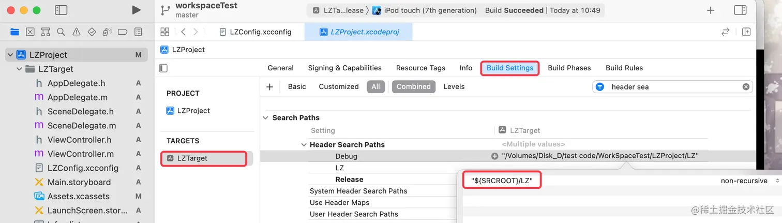Open the breakpoint navigator

pyautogui.click(x=123, y=32)
